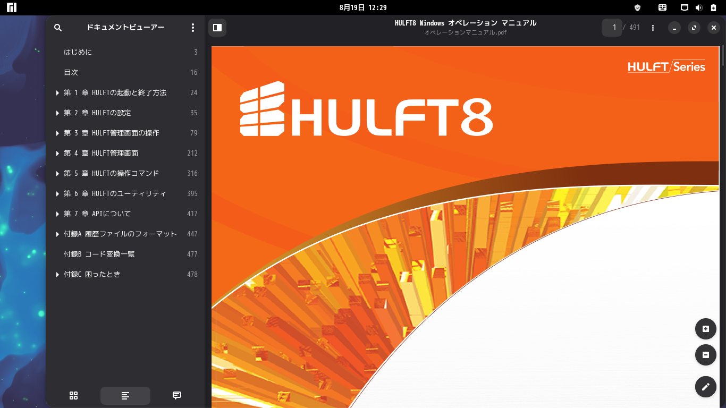
Task: Expand 第 3 章 HULFT管理画面の操作
Action: (x=57, y=133)
